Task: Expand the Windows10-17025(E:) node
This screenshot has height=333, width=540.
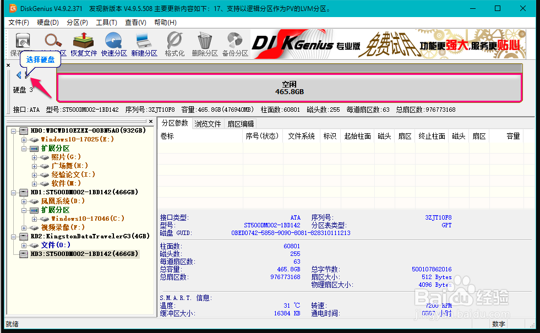Action: click(x=24, y=140)
